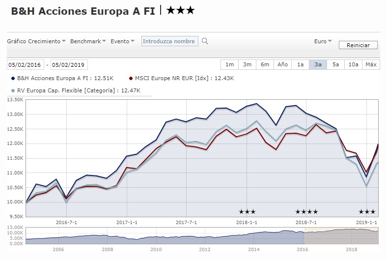Click the four-star rating marker near 2018-7-1
387x260 pixels.
point(306,212)
